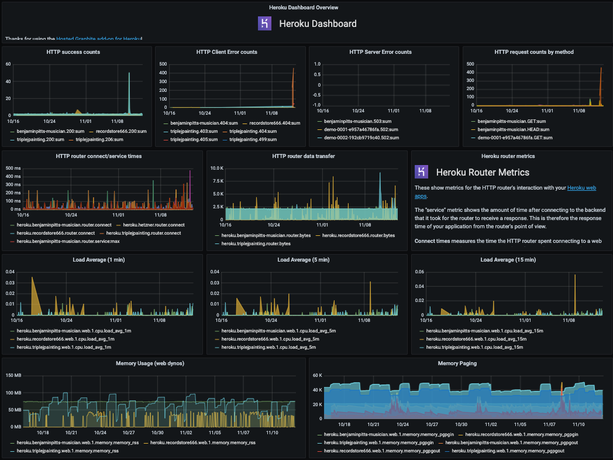Viewport: 613px width, 460px height.
Task: Toggle triplejpainting web.1.memory.memory_rss series
Action: pos(68,451)
